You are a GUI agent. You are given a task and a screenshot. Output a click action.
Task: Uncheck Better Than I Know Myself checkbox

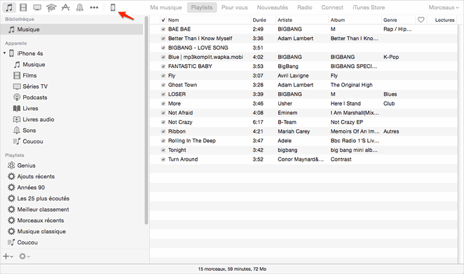[163, 38]
